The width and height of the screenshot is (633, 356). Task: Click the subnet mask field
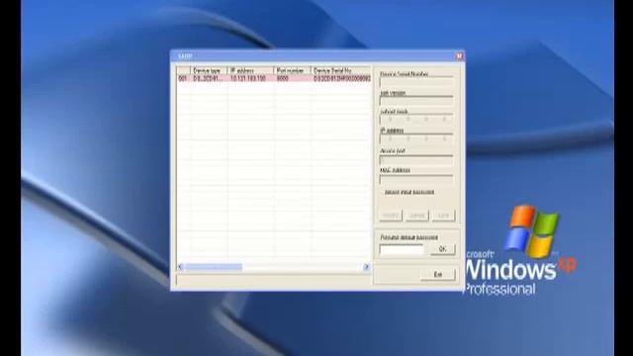[416, 120]
